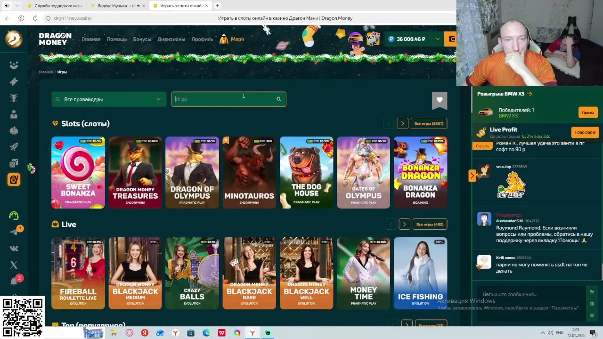Screen dimensions: 603x339
Task: Click the Призы button
Action: pos(588,113)
